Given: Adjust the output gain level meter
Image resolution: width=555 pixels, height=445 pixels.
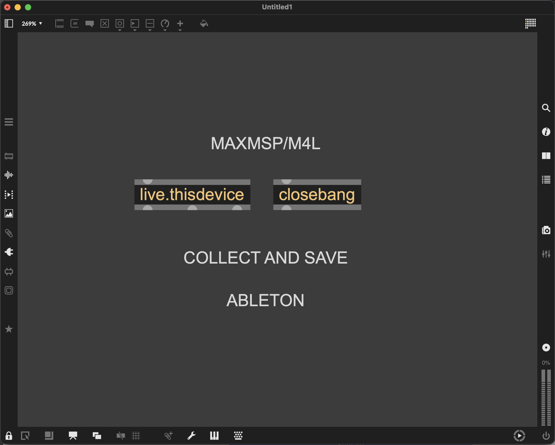Looking at the screenshot, I should click(546, 397).
